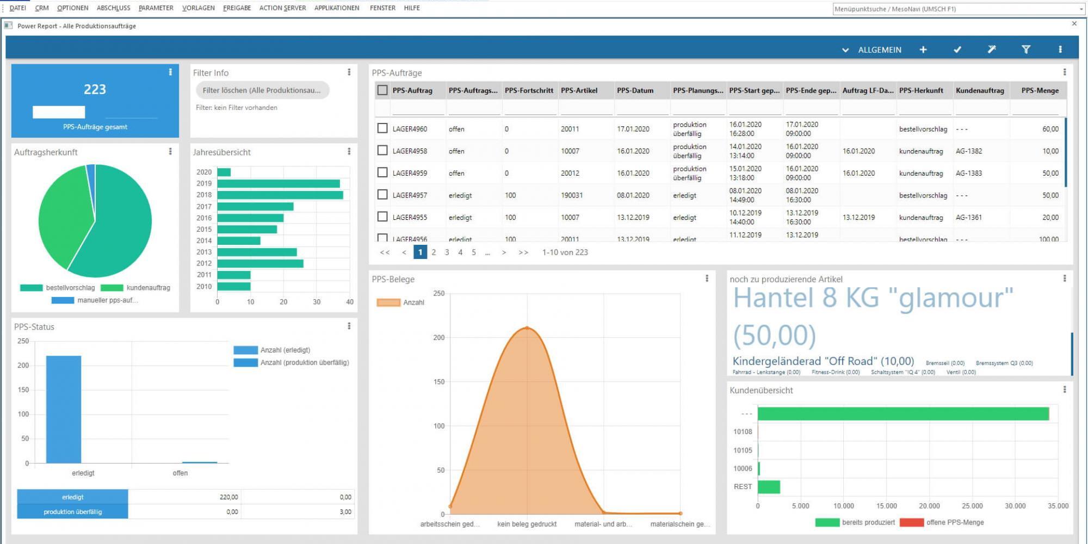Open the APPLIKATIONEN menu

[337, 8]
